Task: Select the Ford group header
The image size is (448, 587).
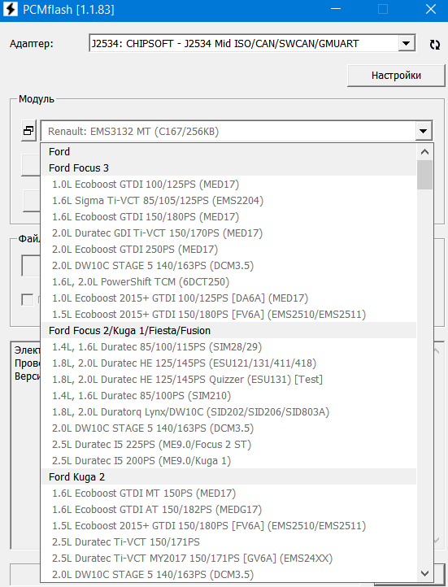Action: pos(228,151)
